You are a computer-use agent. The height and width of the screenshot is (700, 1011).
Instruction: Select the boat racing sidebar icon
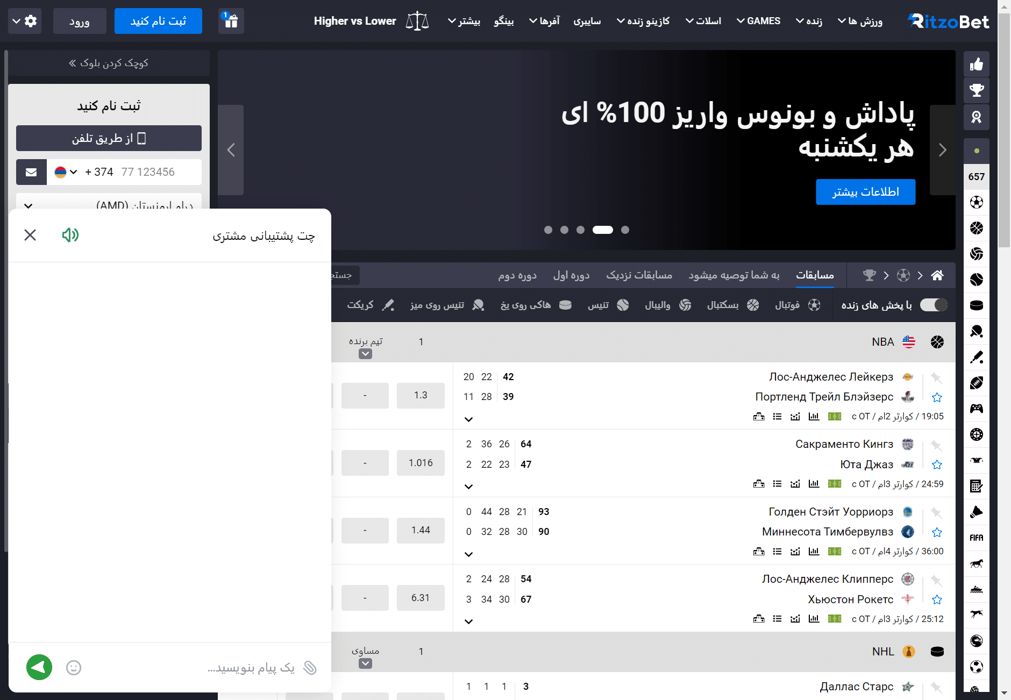[x=977, y=589]
